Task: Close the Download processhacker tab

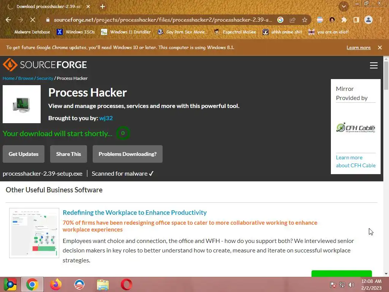Action: [88, 6]
